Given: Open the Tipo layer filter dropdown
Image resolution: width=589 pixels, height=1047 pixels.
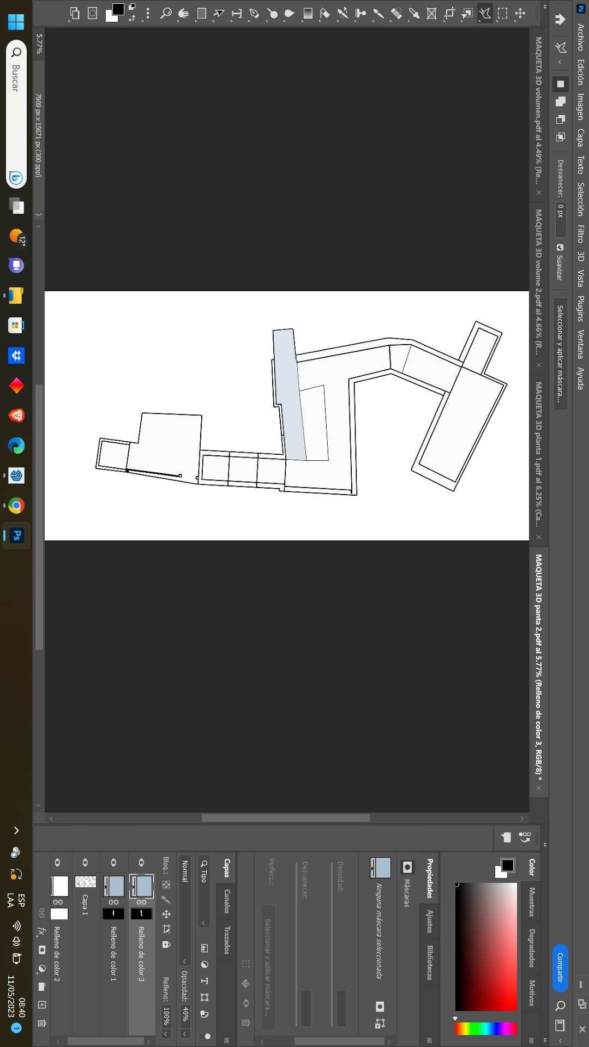Looking at the screenshot, I should [x=203, y=892].
